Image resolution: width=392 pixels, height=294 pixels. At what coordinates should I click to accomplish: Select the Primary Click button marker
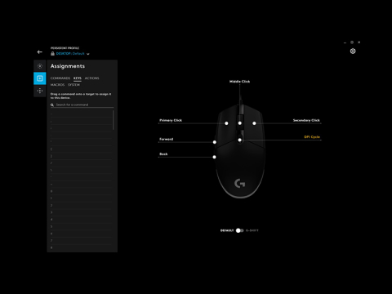(226, 123)
